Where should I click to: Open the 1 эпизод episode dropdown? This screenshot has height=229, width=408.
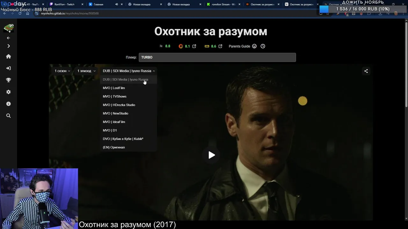pos(86,71)
